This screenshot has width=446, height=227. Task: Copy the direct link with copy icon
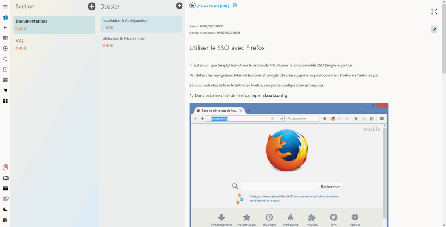235,6
